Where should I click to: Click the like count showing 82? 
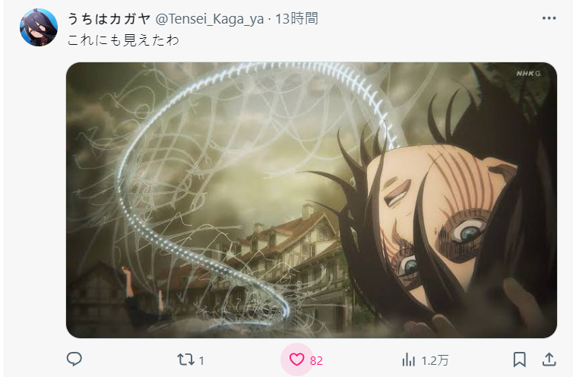pyautogui.click(x=316, y=361)
